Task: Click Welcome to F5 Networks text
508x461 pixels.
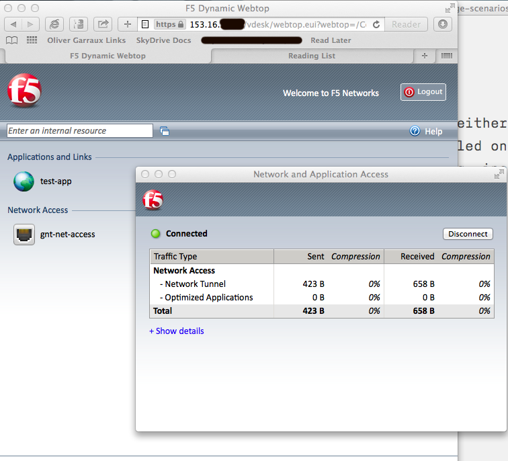Action: click(331, 93)
